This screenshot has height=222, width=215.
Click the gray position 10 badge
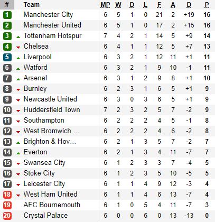7,110
